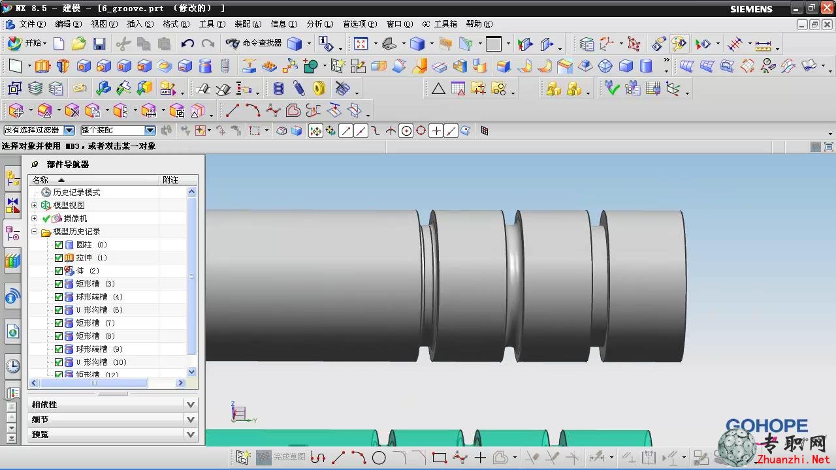Click the Move Face synchronous modeling icon
836x470 pixels.
[16, 110]
